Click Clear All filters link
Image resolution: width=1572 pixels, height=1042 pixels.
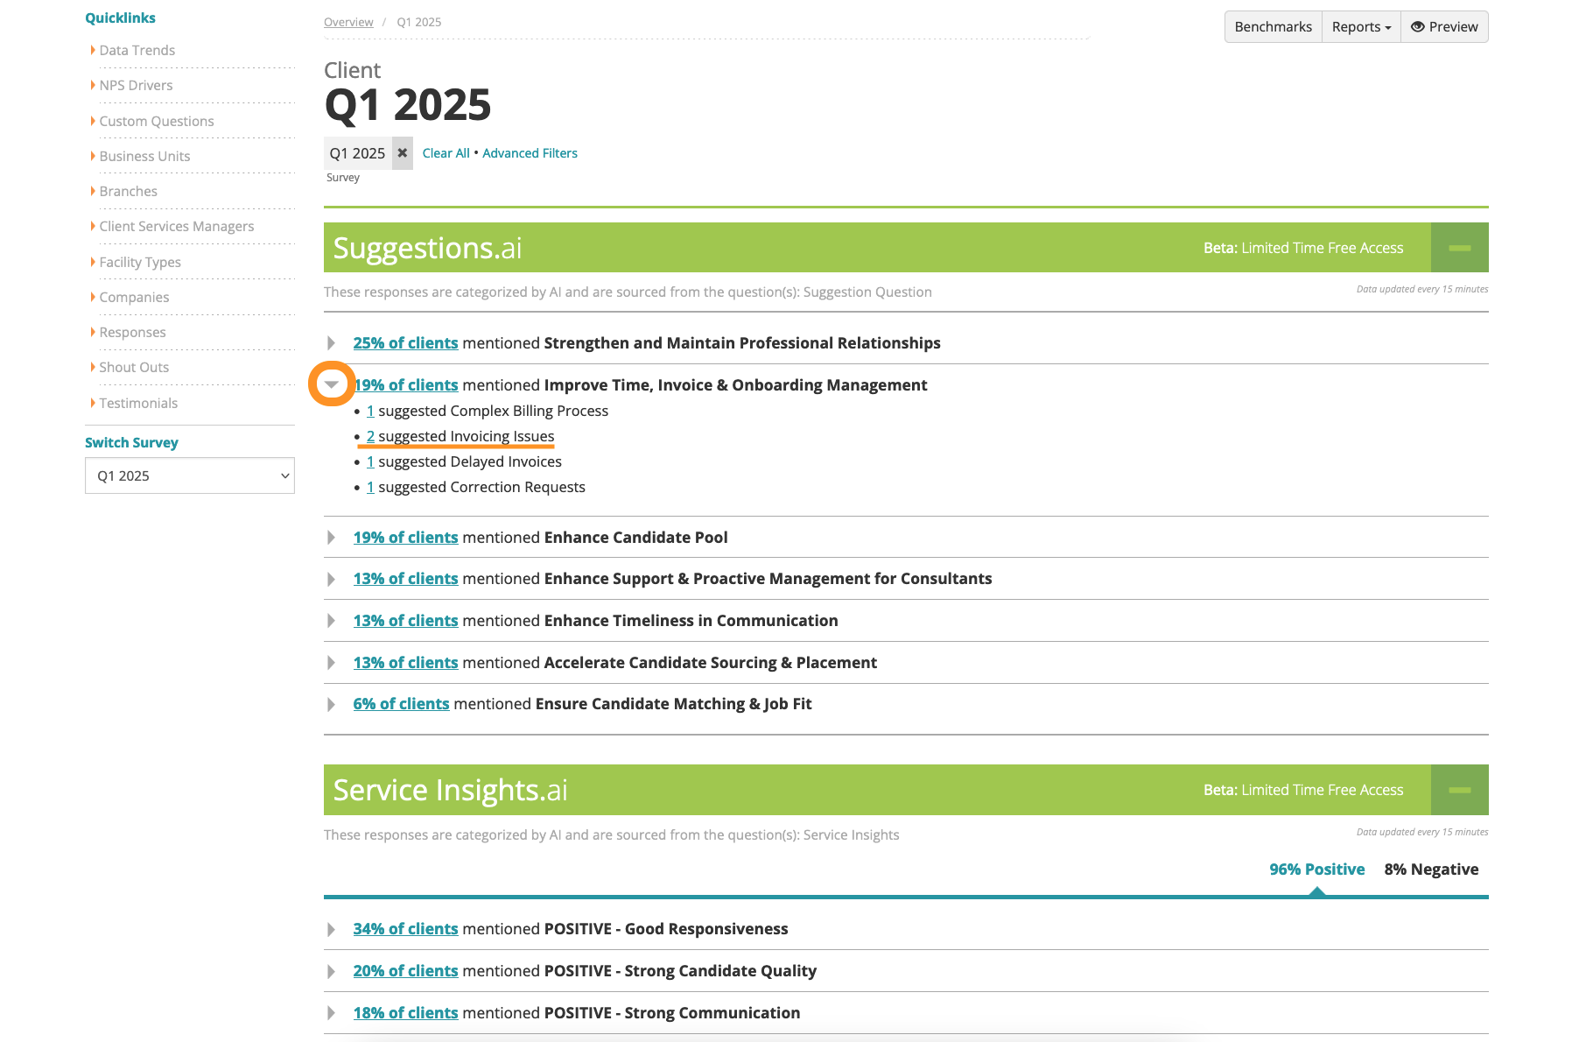[x=446, y=153]
